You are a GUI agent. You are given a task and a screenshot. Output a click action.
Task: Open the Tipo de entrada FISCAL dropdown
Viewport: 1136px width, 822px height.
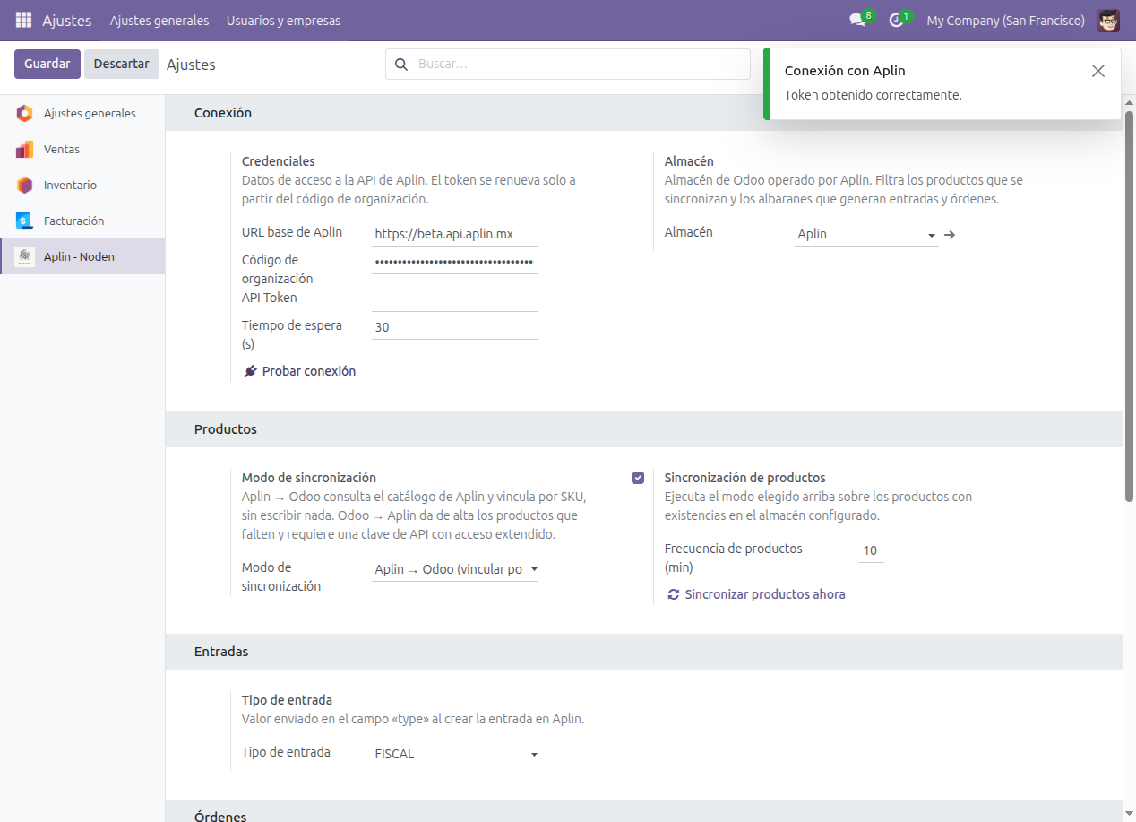click(x=455, y=754)
